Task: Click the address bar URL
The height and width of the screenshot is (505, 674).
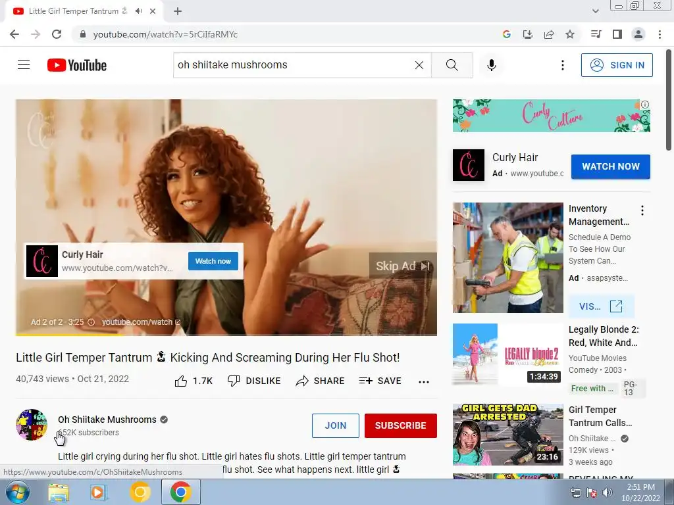Action: 165,34
